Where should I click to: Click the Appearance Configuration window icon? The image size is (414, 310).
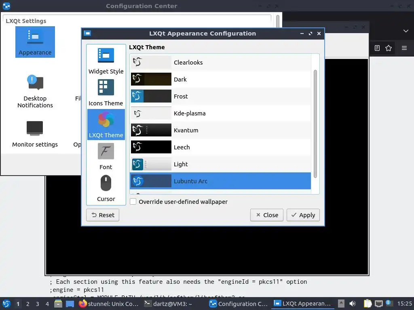(87, 33)
